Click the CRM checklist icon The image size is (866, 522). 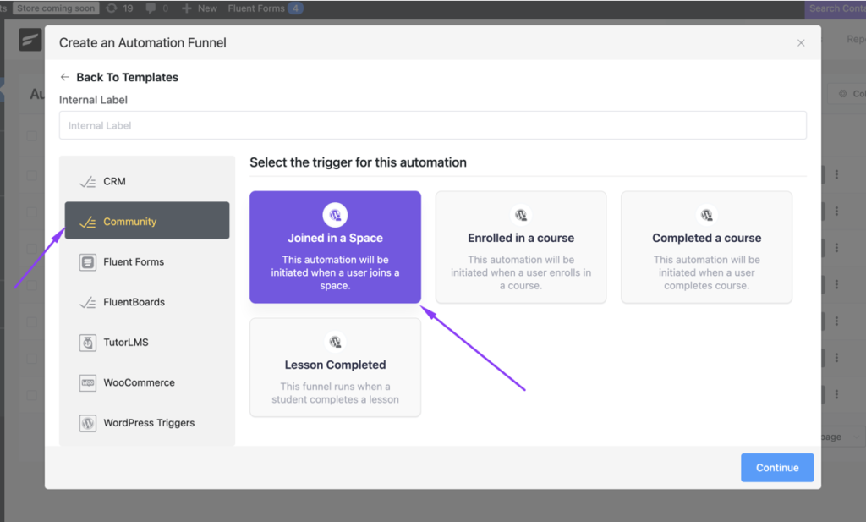(x=87, y=182)
